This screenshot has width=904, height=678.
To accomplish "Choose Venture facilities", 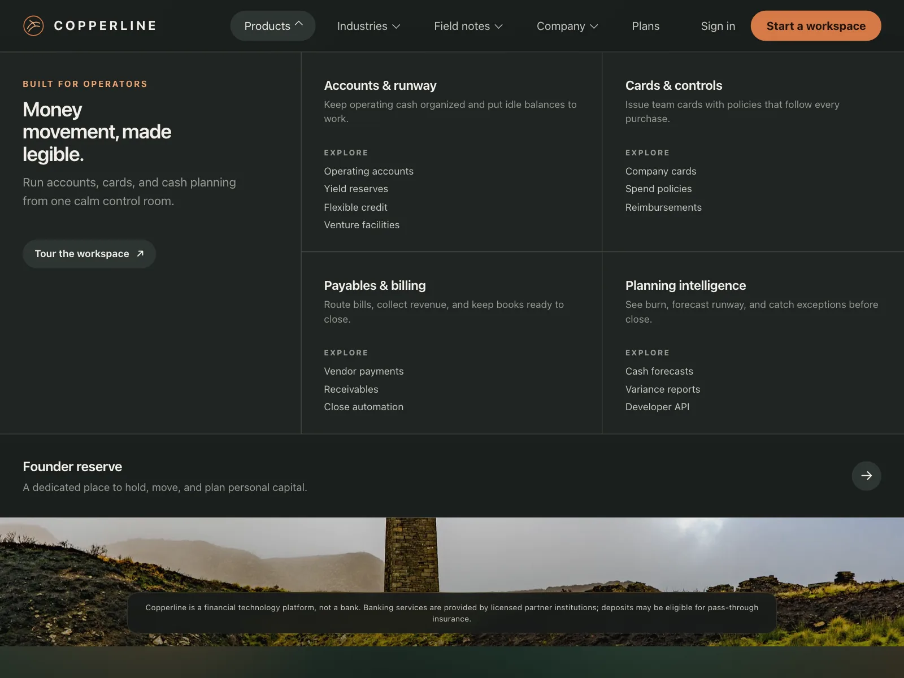I will [362, 225].
